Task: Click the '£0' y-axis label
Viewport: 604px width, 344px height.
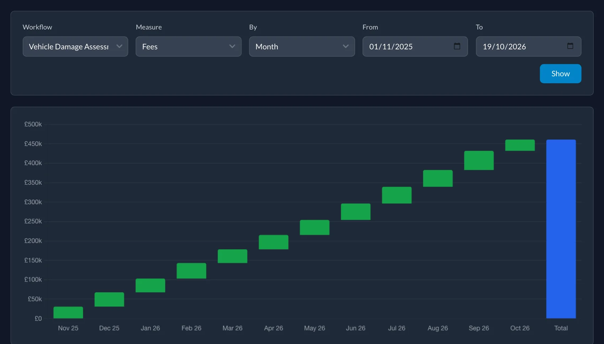Action: click(38, 318)
